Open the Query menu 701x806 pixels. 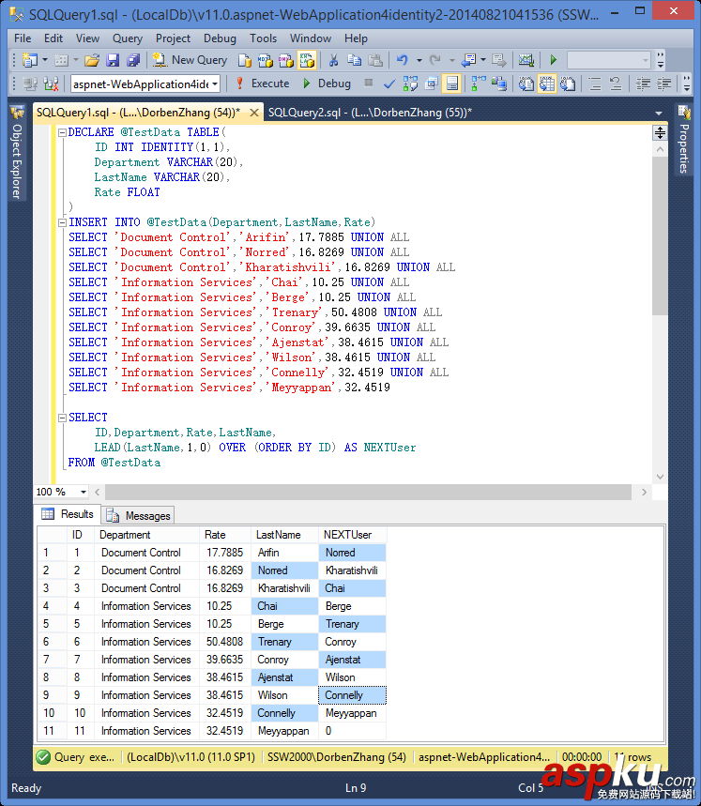128,38
